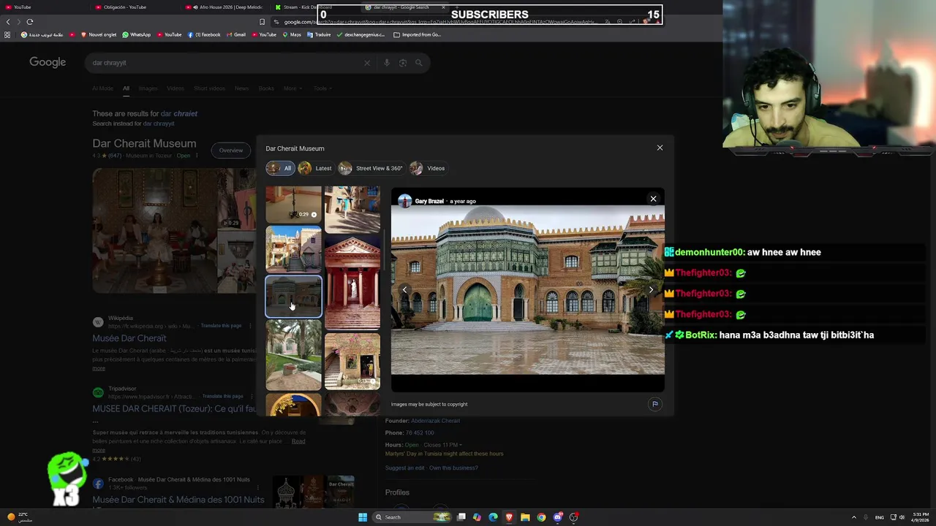Viewport: 936px width, 526px height.
Task: Close the enlarged Gary Brazel photo
Action: pyautogui.click(x=653, y=199)
